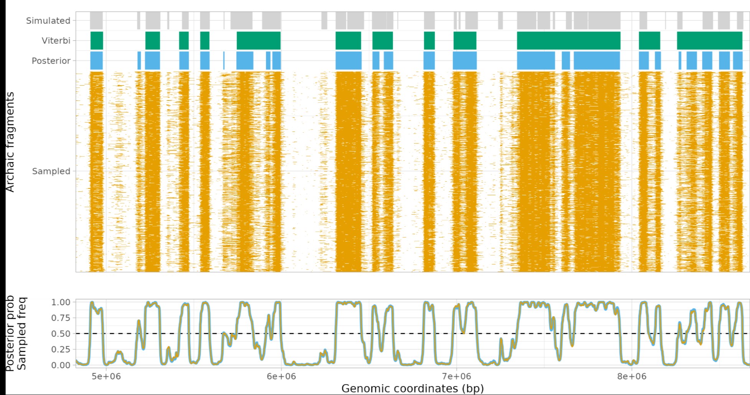Click the 0.50 y-axis tick label
Screen dimensions: 750x395
coord(61,334)
